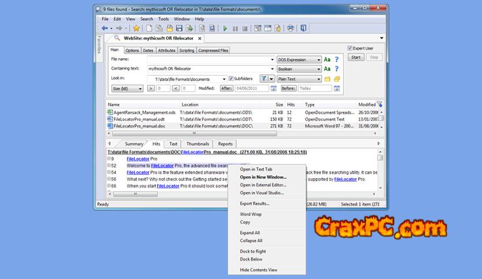Open the Boolean expression type dropdown

coord(299,69)
